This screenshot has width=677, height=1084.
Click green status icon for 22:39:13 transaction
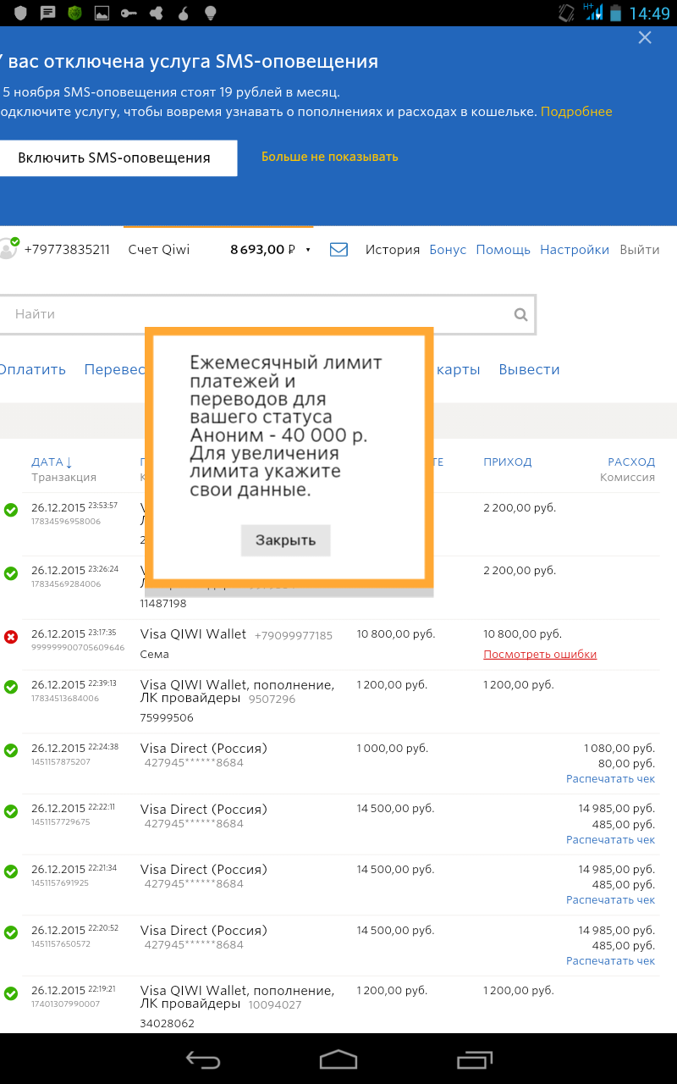pos(11,687)
